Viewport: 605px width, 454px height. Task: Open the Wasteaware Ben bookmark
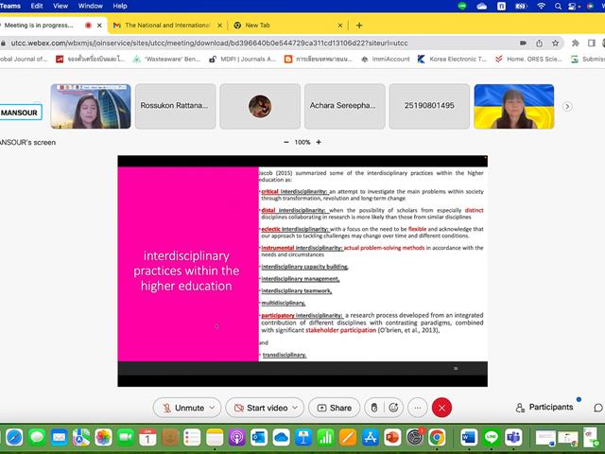166,59
